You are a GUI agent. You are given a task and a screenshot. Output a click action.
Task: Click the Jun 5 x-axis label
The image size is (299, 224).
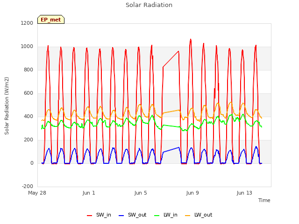coord(141,193)
